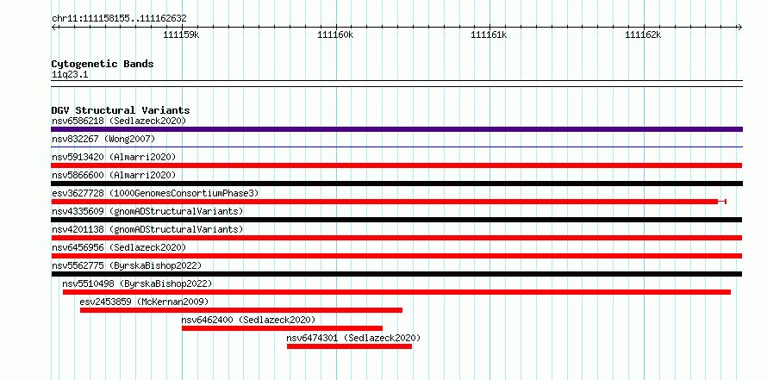Open esv3627728 (1000GenomesConsortiumPhase3) label
This screenshot has width=767, height=380.
coord(155,193)
